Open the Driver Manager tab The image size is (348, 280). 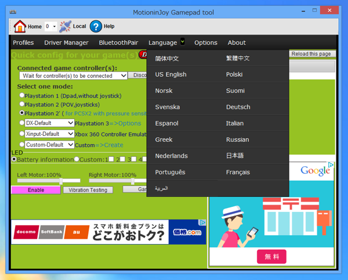point(66,42)
